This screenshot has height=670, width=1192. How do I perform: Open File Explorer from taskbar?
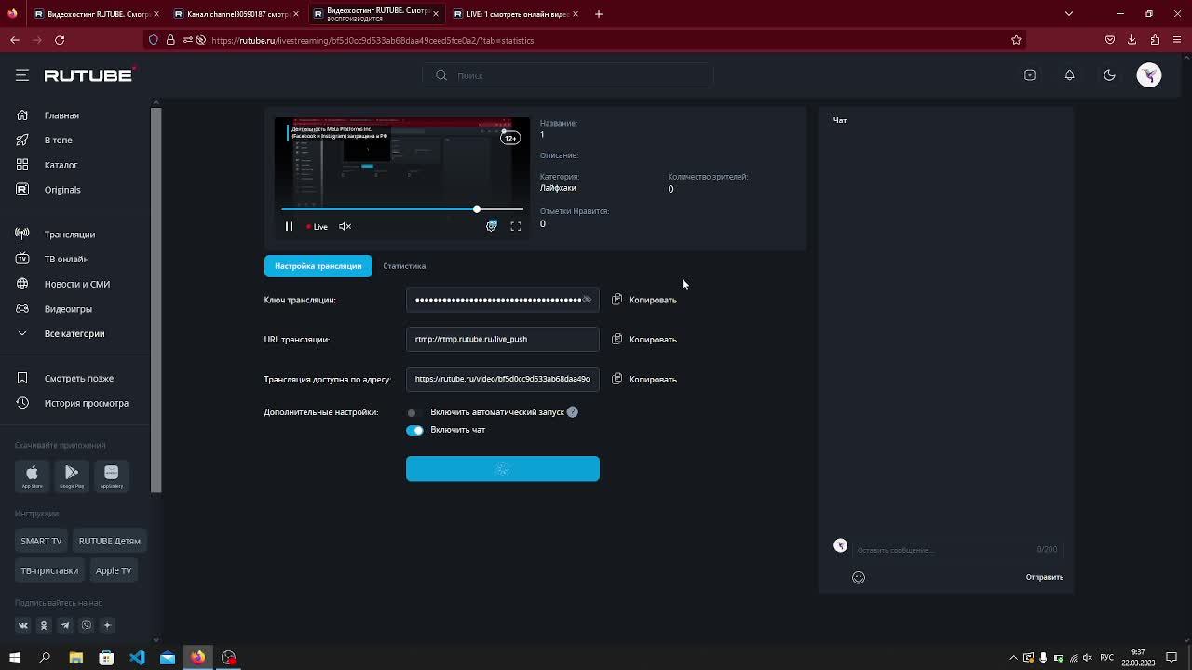point(75,658)
